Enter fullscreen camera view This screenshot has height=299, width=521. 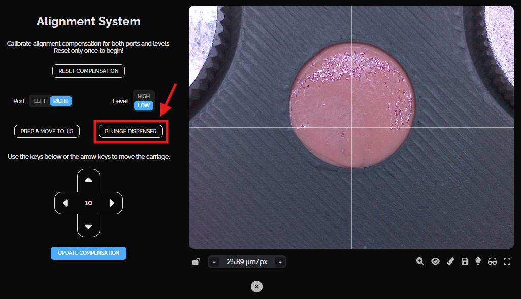(x=506, y=261)
